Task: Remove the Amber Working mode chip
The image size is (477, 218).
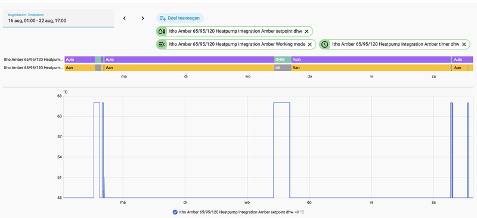Action: [x=309, y=45]
